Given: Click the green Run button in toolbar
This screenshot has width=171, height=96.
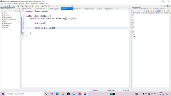Looking at the screenshot, I should click(x=18, y=6).
